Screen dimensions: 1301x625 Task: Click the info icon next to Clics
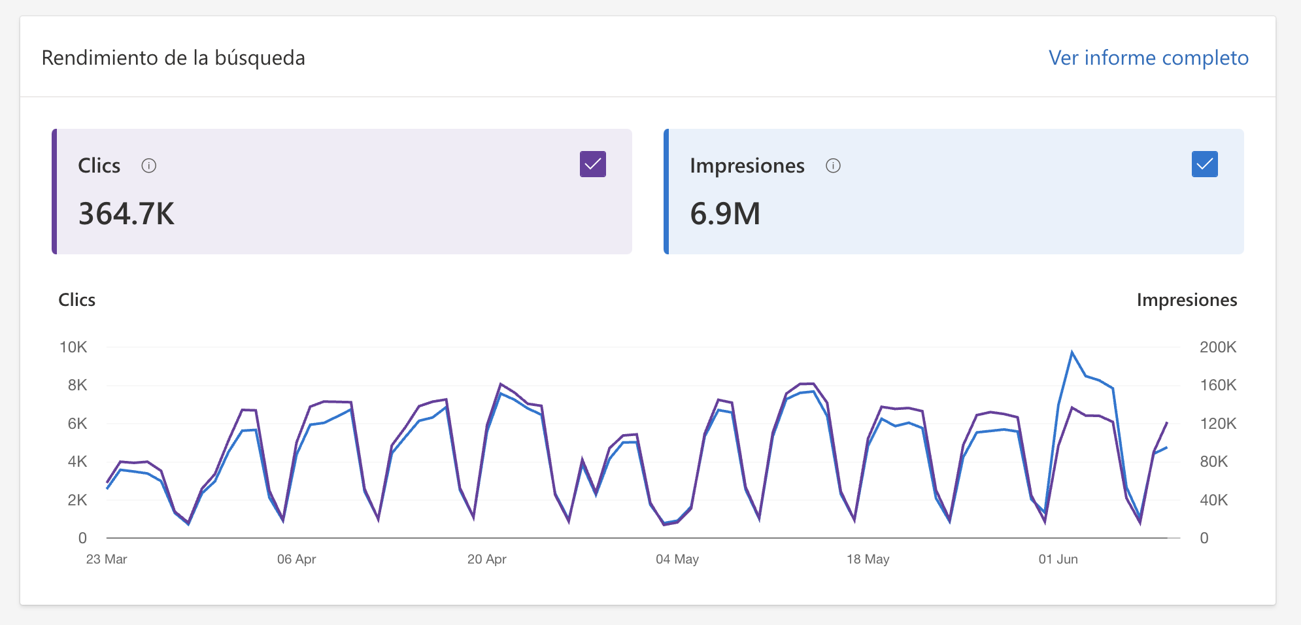coord(149,166)
